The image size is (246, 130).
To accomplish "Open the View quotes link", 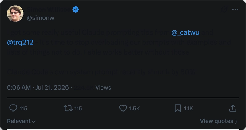I will [219, 121].
